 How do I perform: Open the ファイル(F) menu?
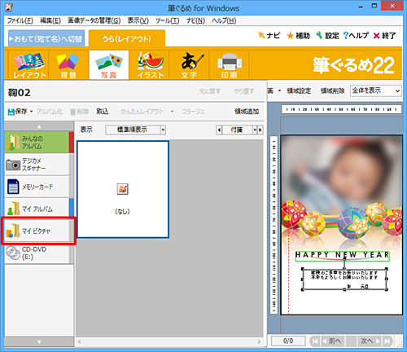pos(20,20)
